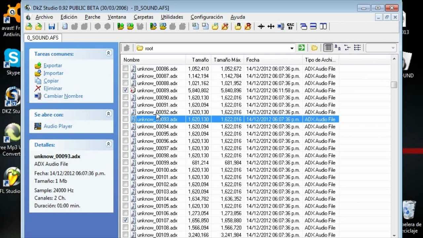Image resolution: width=423 pixels, height=238 pixels.
Task: Open the Utilidades menu
Action: pyautogui.click(x=172, y=17)
